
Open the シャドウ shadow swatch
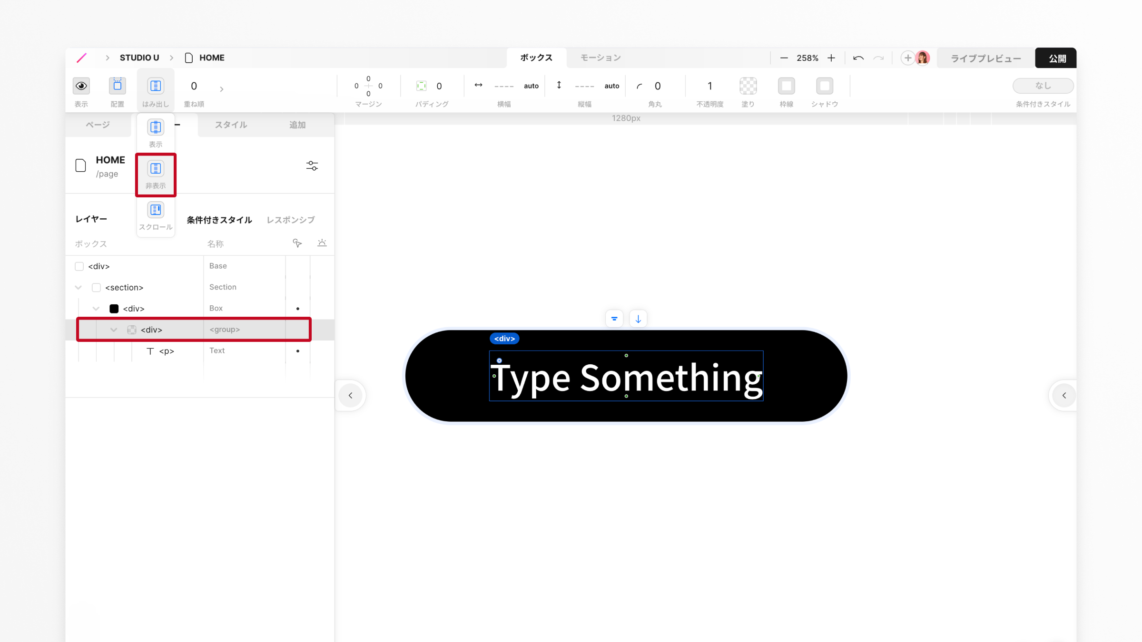pyautogui.click(x=825, y=86)
